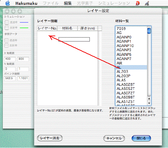Toggle 参照データ 透過率 checkbox
The width and height of the screenshot is (168, 148).
[x=6, y=40]
